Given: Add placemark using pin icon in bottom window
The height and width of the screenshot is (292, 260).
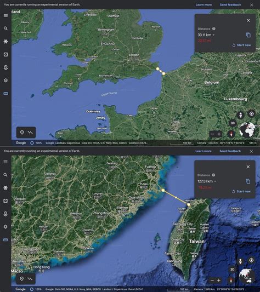Looking at the screenshot, I should (22, 279).
